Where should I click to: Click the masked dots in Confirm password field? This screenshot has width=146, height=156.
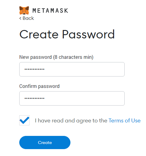pyautogui.click(x=34, y=98)
